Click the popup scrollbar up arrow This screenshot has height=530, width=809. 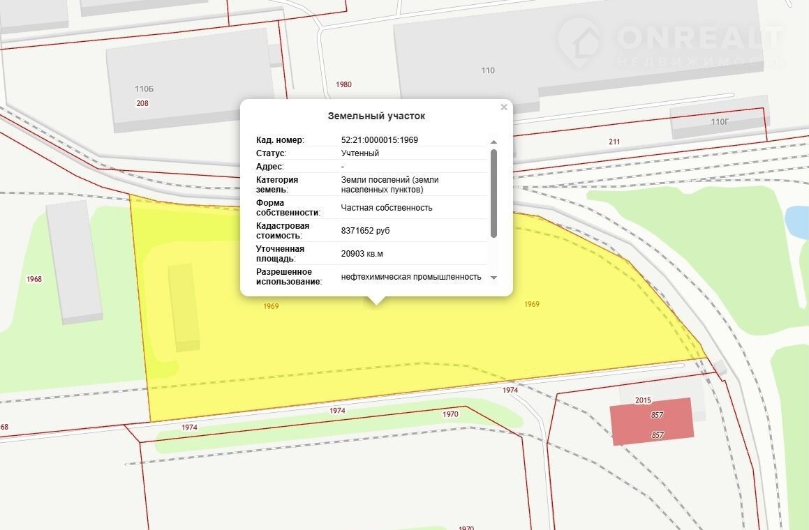pyautogui.click(x=493, y=142)
